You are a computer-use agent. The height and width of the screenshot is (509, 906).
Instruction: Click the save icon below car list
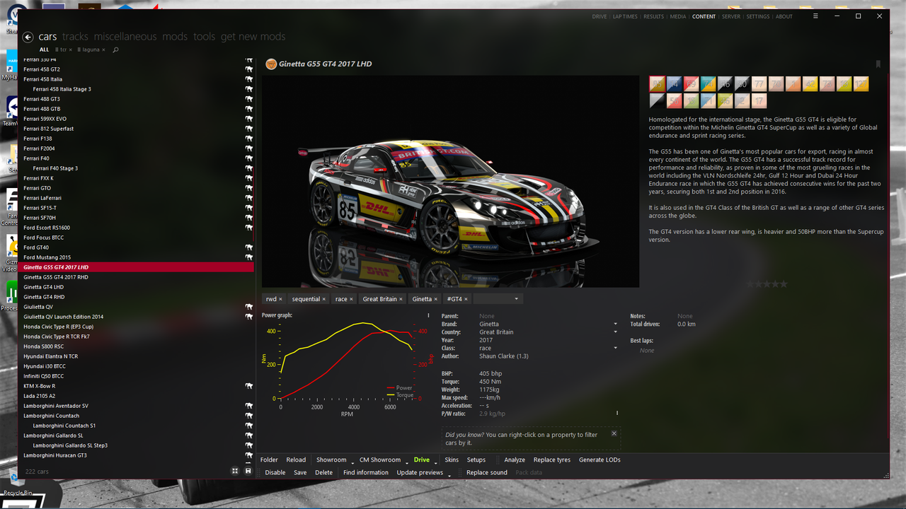click(x=248, y=471)
